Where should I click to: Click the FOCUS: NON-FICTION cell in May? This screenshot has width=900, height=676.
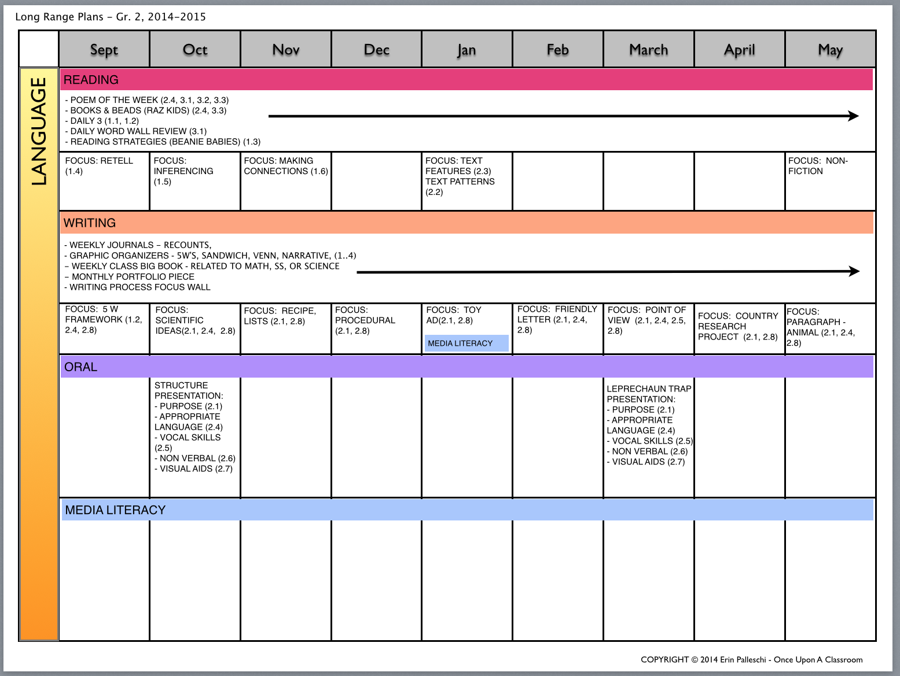pyautogui.click(x=830, y=181)
